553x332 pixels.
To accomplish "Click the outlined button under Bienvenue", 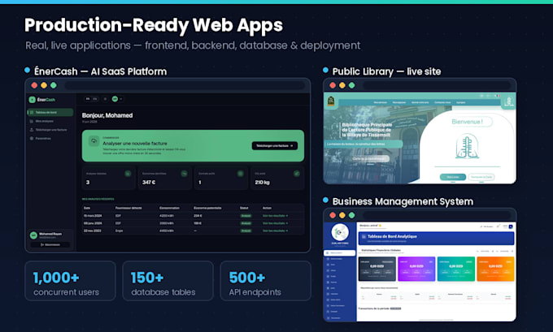I will pos(481,177).
